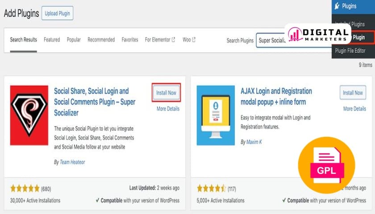Viewport: 375px width, 214px height.
Task: Go to the Favorites tab
Action: [130, 40]
